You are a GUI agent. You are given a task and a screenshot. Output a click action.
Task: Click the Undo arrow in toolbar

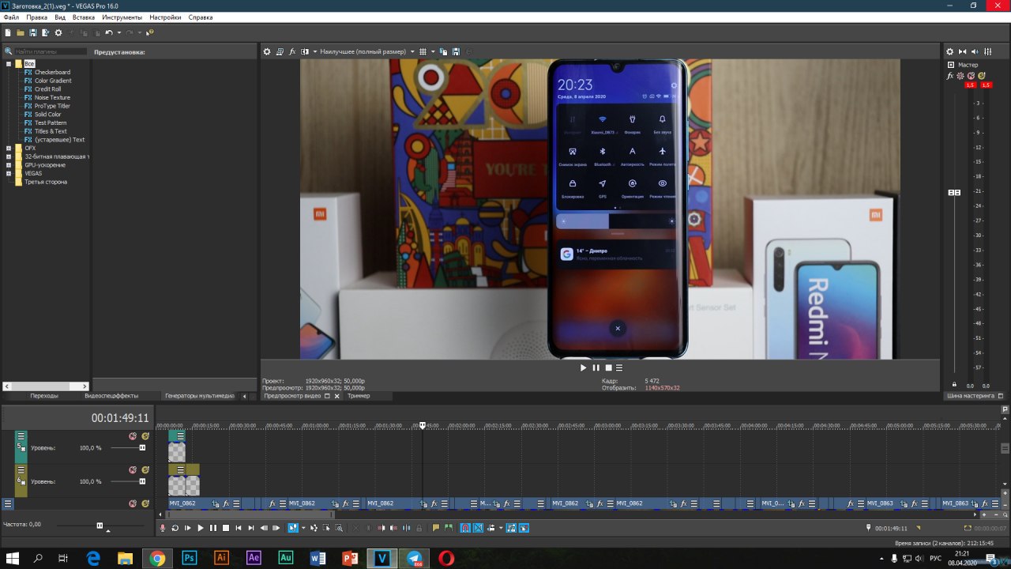pyautogui.click(x=109, y=32)
